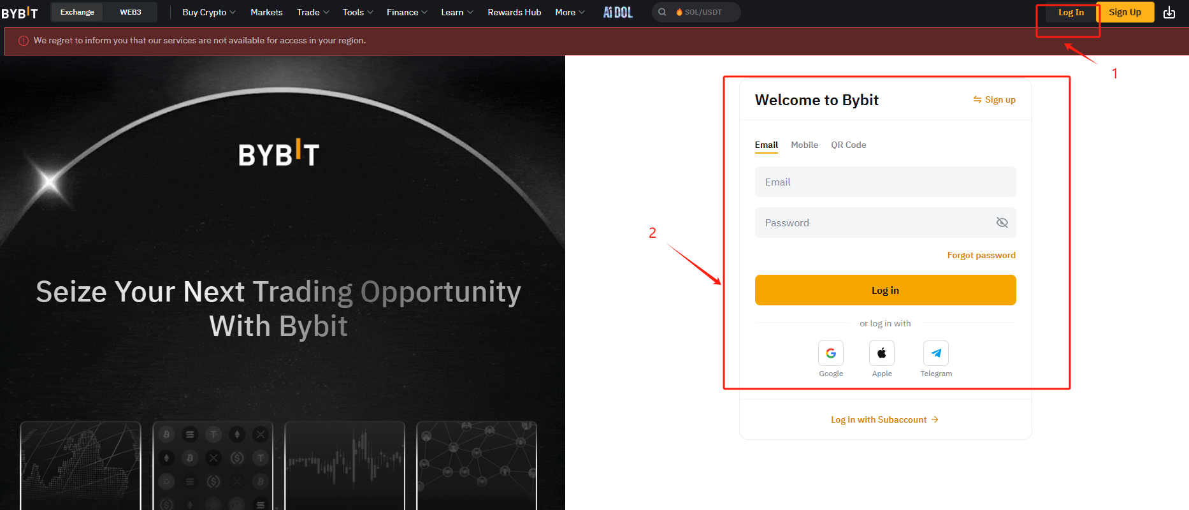Click the network nodes thumbnail

[477, 465]
